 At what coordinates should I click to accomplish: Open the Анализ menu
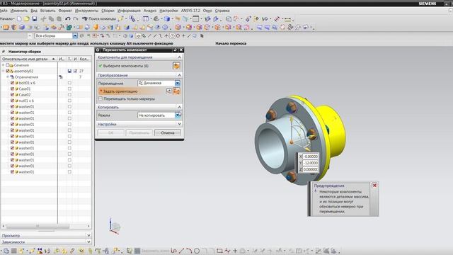(x=150, y=11)
